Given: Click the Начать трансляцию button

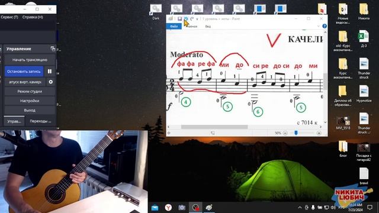Looking at the screenshot, I should click(x=30, y=60).
